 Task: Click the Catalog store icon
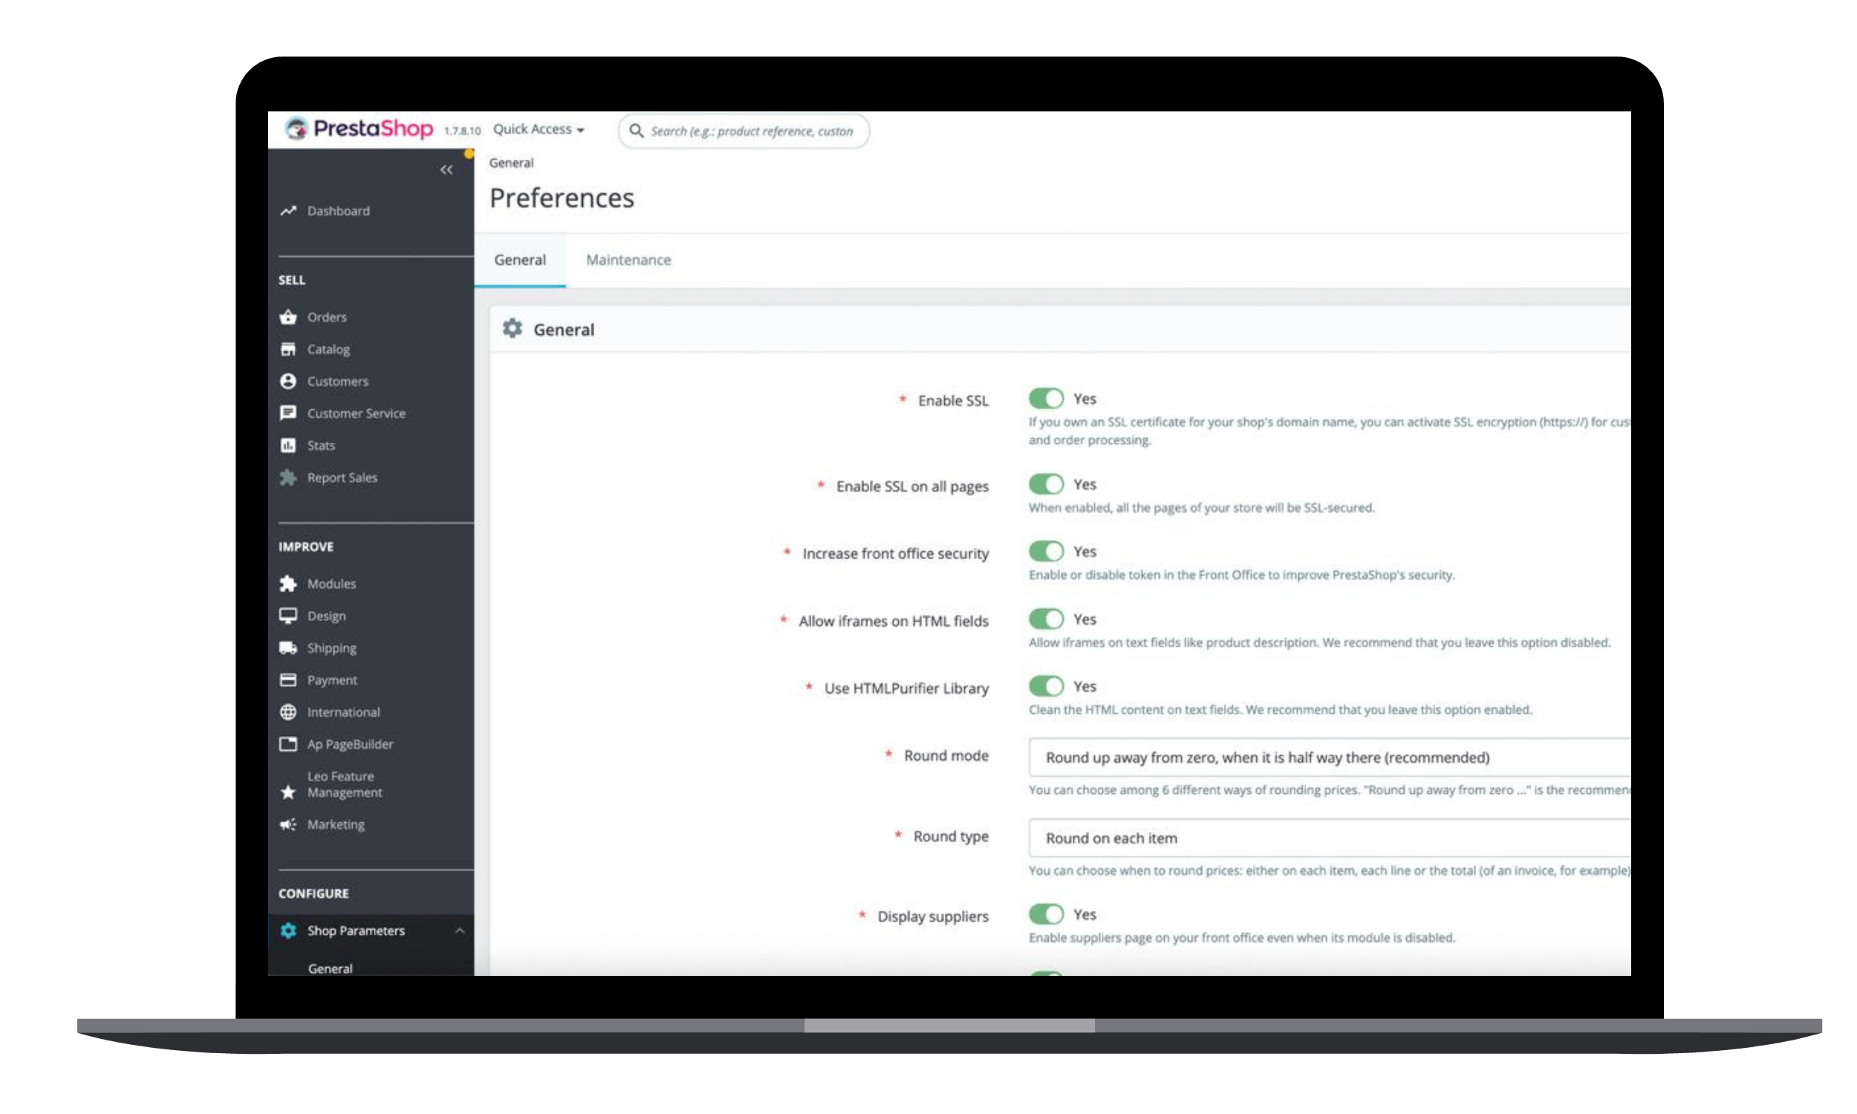288,349
